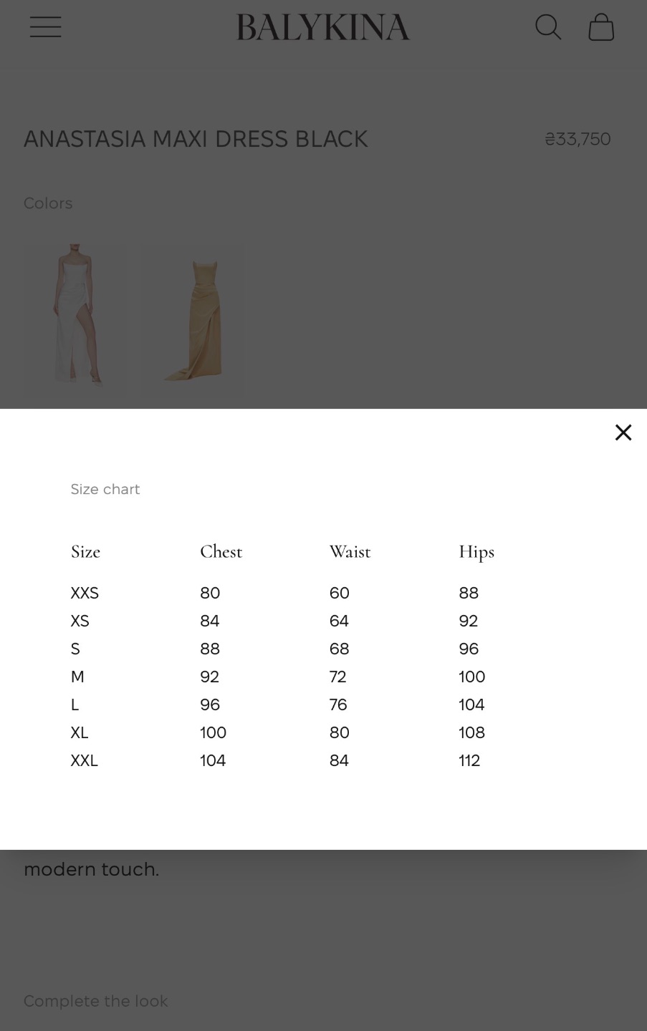Click the 'Hips' column header
This screenshot has height=1031, width=647.
(x=476, y=552)
